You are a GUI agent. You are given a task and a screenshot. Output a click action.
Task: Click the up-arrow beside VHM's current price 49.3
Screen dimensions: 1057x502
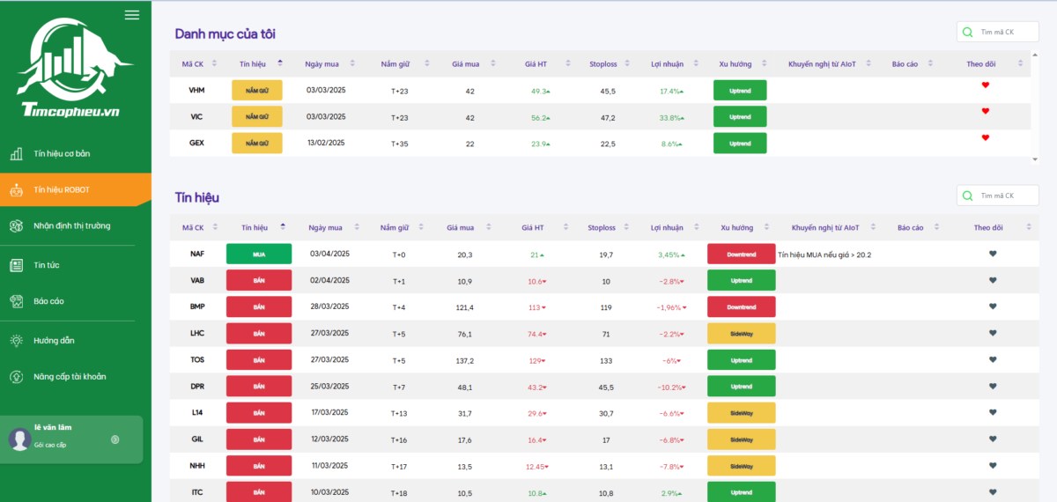(548, 91)
